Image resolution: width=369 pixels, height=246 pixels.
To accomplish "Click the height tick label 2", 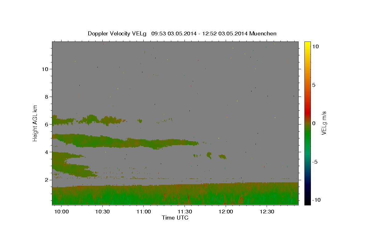I will point(47,180).
